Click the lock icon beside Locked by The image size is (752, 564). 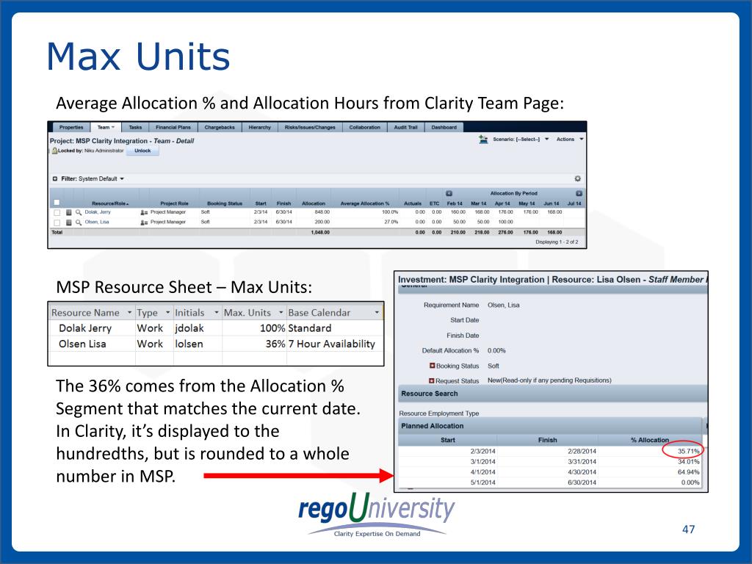(54, 151)
